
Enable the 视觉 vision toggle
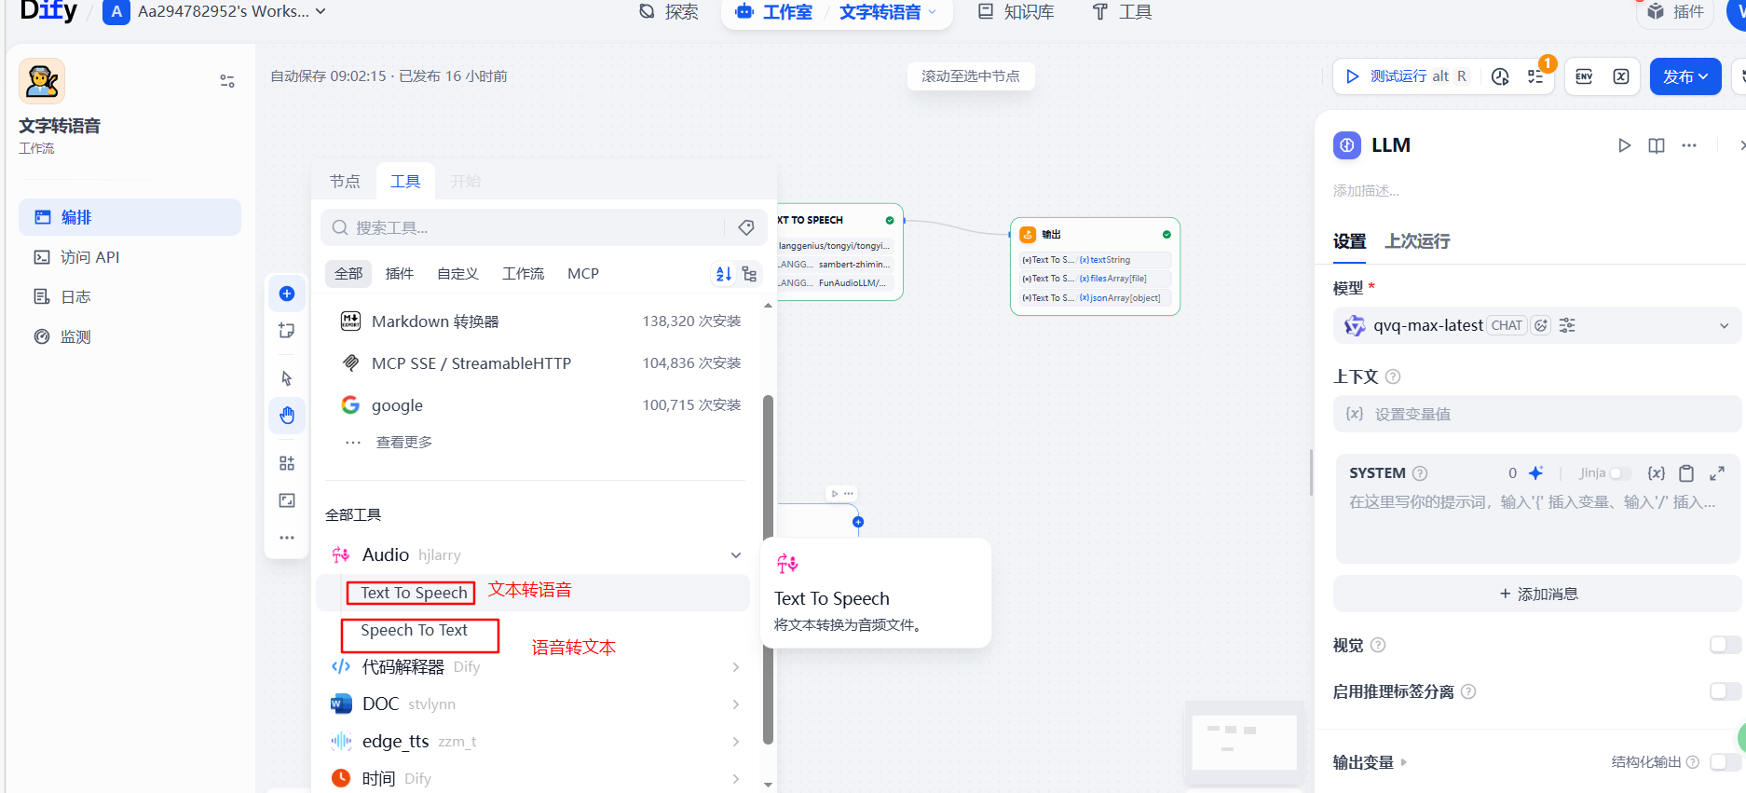[1726, 645]
